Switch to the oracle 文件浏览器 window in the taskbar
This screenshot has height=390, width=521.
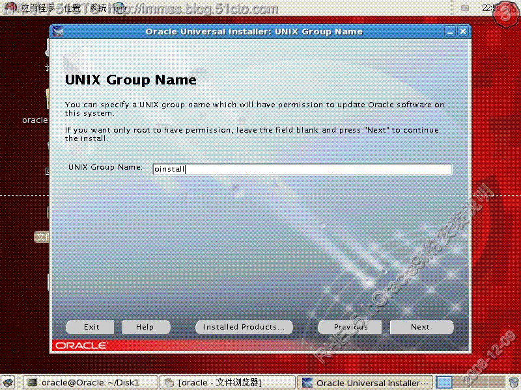[x=227, y=382]
